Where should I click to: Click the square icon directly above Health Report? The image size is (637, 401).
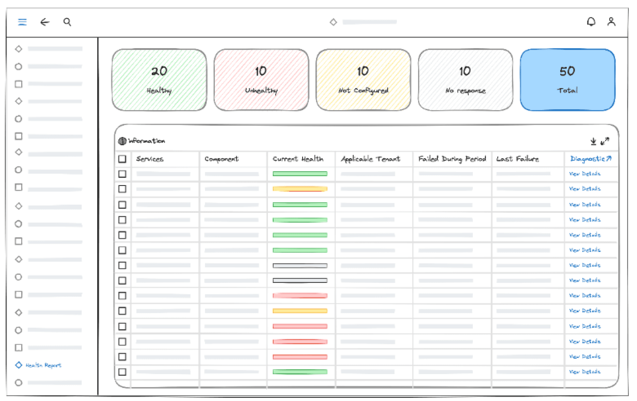click(19, 347)
